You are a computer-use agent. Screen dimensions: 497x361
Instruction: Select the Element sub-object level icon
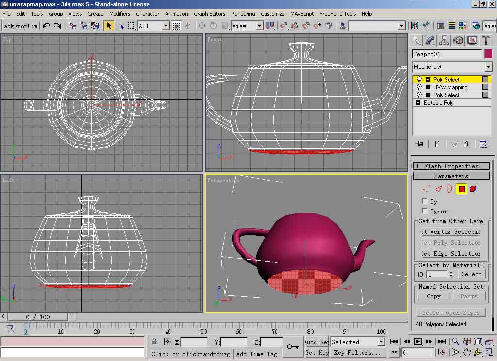[473, 189]
